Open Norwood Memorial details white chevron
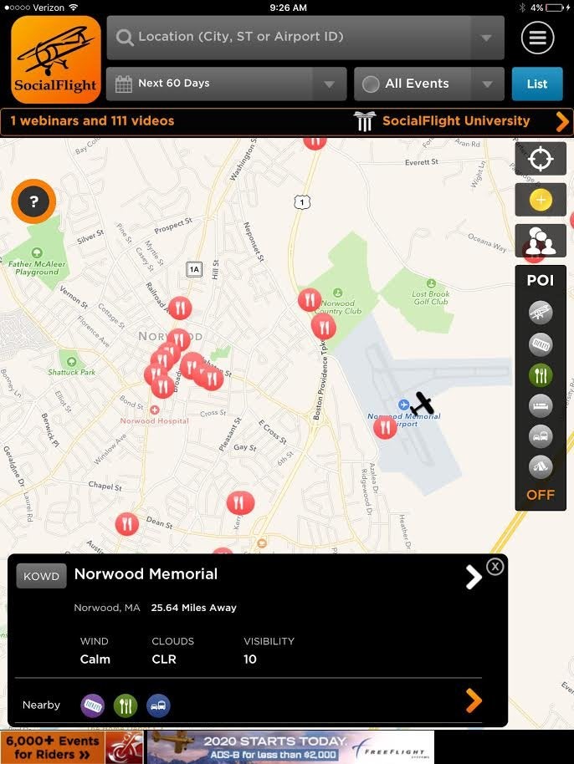Screen dimensions: 574x764 473,578
